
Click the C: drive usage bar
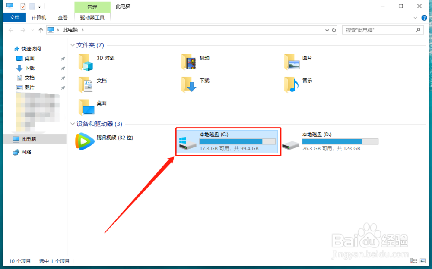tap(238, 141)
